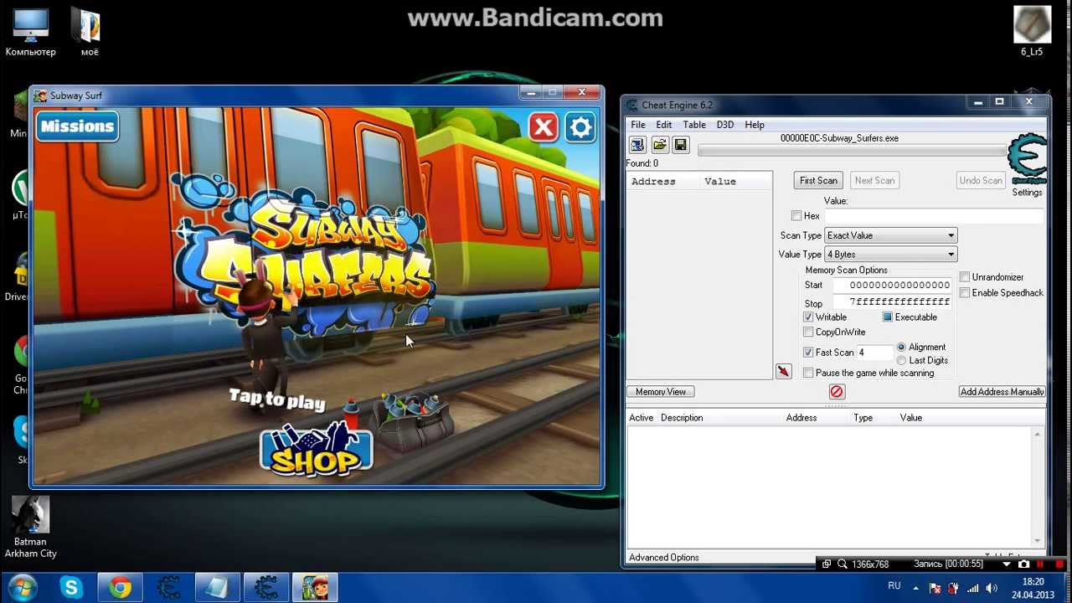
Task: Click the scan Value input field
Action: click(x=933, y=216)
